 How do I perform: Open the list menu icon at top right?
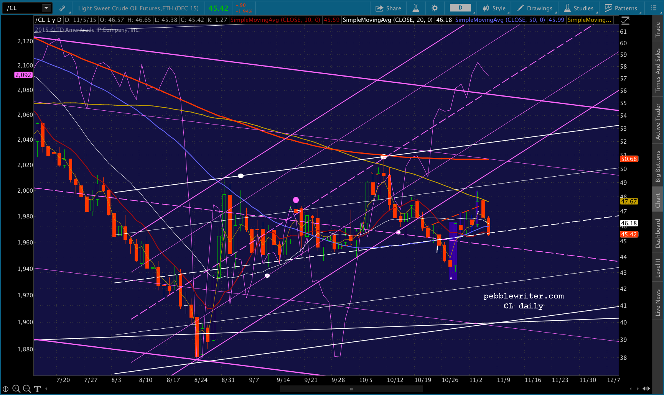tap(654, 8)
